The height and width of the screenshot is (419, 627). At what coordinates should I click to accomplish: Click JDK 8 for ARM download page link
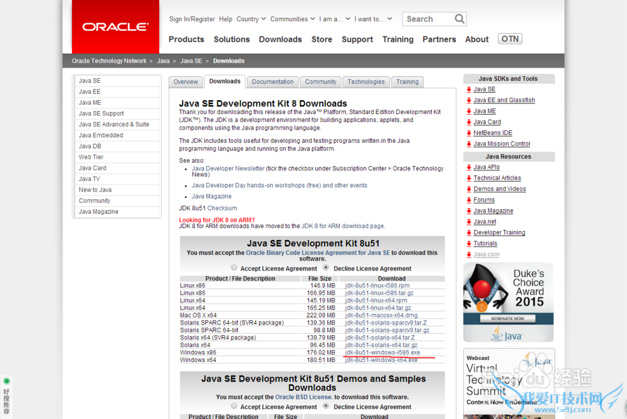(x=343, y=226)
